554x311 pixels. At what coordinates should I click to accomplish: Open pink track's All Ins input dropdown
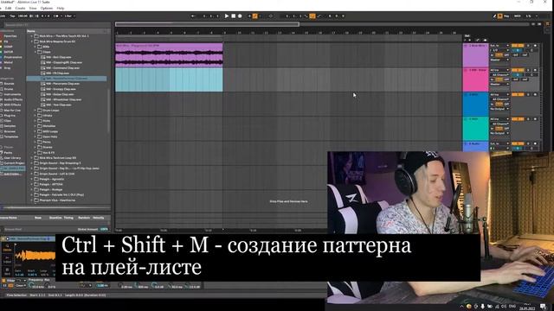(x=499, y=70)
